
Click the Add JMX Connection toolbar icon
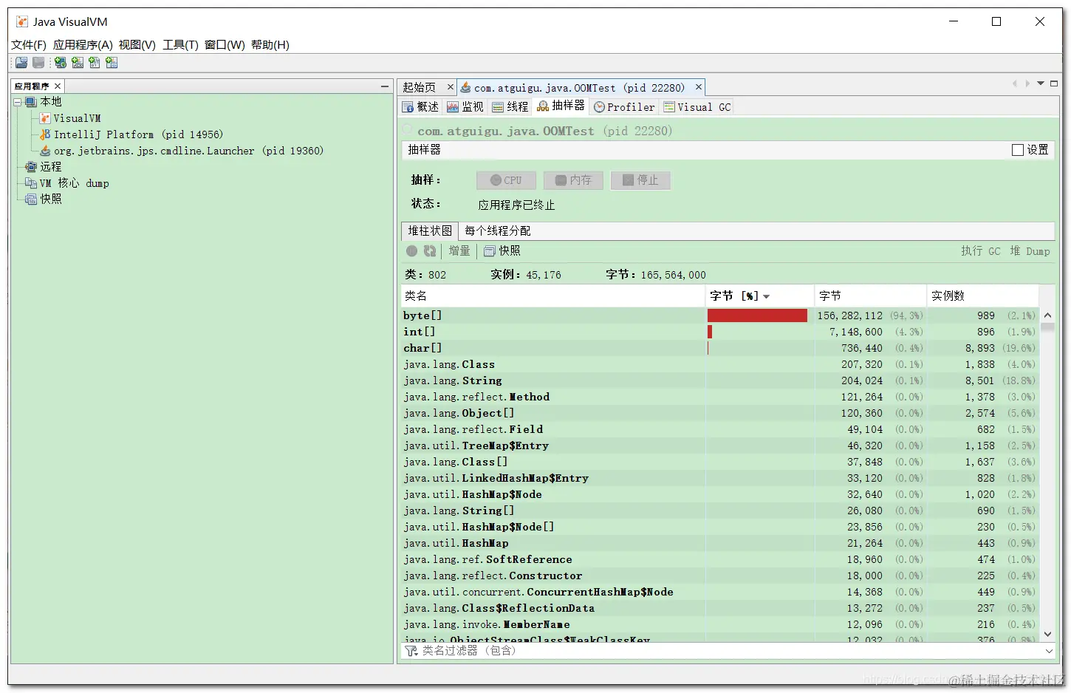[78, 63]
